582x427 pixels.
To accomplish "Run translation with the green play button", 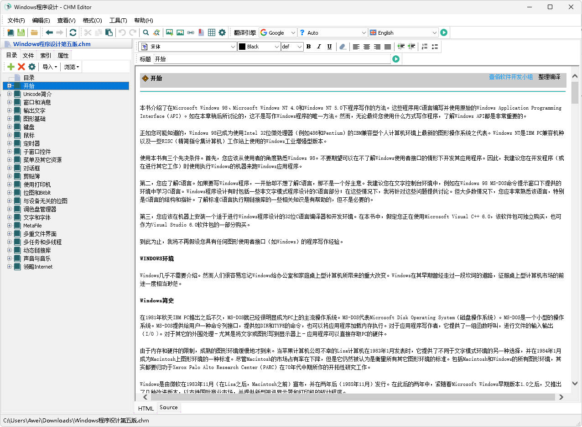I will 444,32.
